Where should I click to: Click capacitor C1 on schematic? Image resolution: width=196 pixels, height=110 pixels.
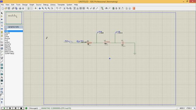tap(123, 43)
